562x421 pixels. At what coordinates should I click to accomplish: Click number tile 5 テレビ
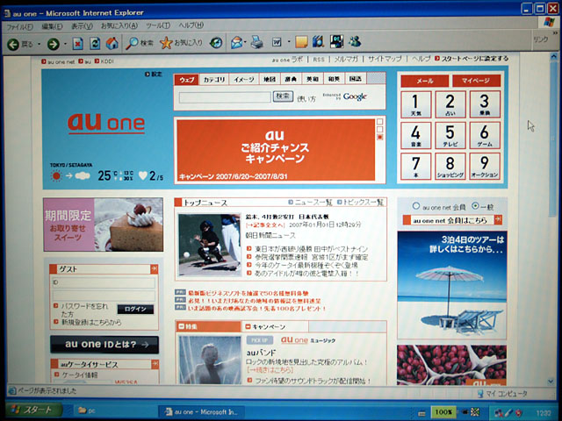coord(450,135)
